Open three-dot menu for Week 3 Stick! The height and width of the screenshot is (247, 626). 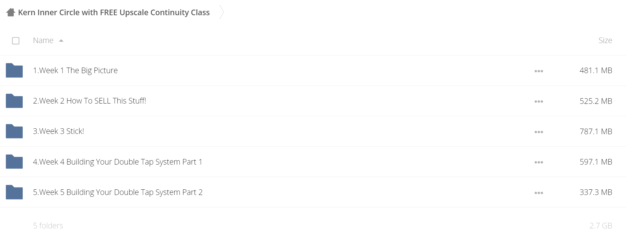(x=539, y=132)
